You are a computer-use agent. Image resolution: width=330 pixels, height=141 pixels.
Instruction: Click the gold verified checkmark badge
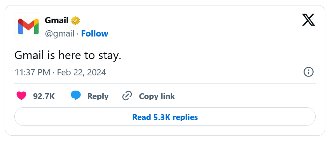tap(75, 21)
